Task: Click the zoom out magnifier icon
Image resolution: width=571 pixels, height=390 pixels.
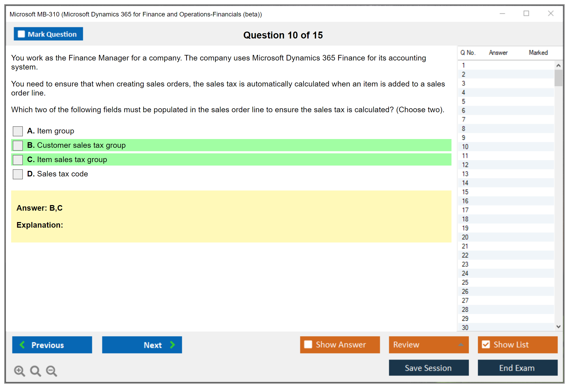Action: tap(52, 371)
